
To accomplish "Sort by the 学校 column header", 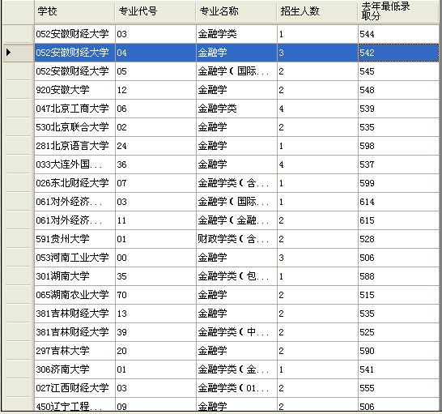I will [74, 11].
